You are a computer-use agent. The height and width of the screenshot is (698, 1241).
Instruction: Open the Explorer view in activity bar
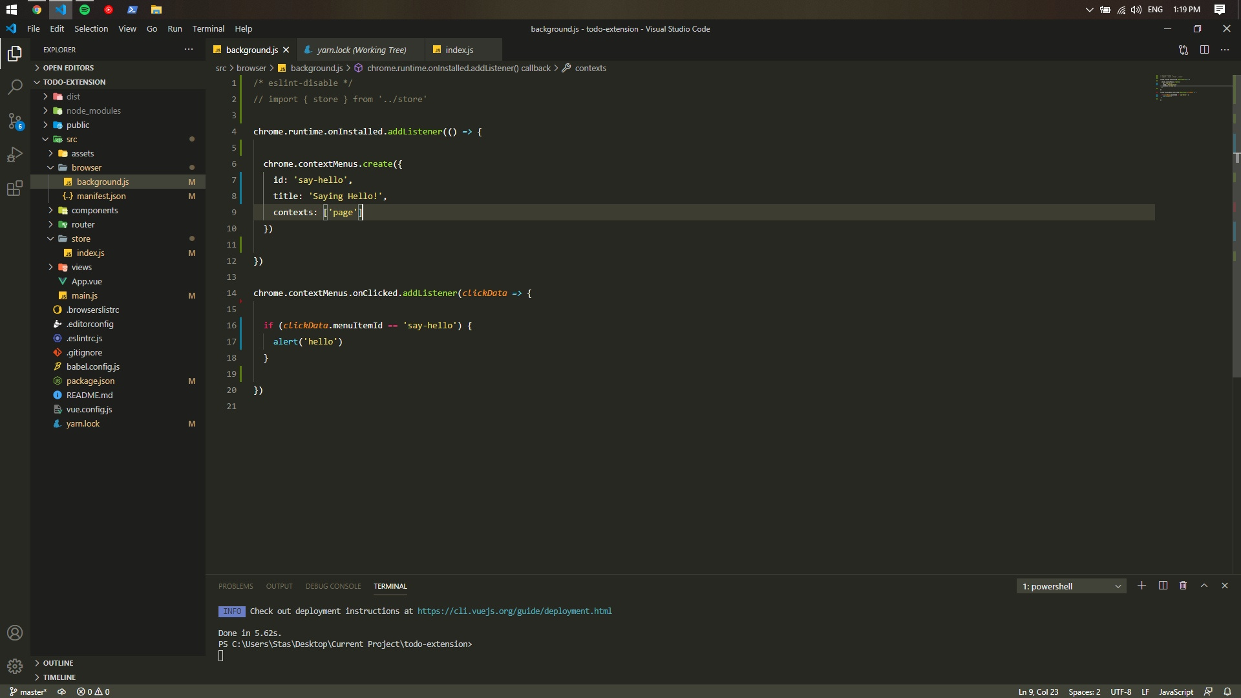[15, 54]
